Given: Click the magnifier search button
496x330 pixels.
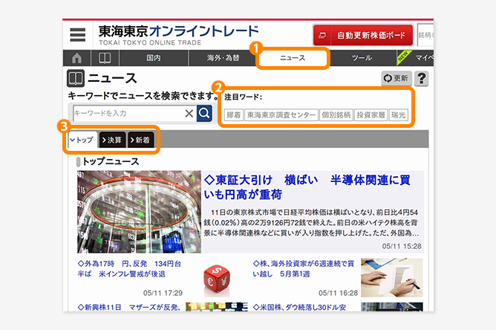Looking at the screenshot, I should (204, 113).
